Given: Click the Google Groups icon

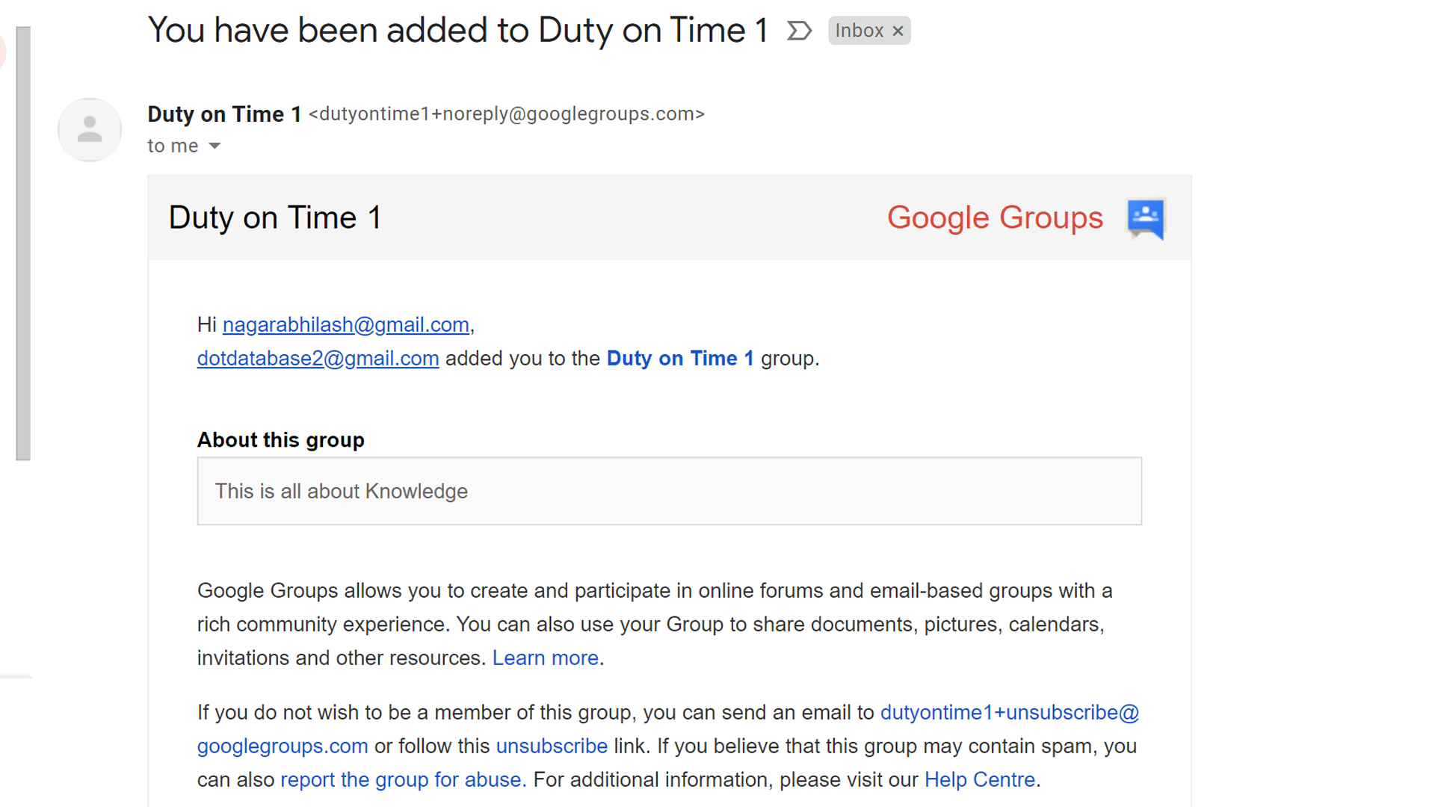Looking at the screenshot, I should pos(1147,217).
